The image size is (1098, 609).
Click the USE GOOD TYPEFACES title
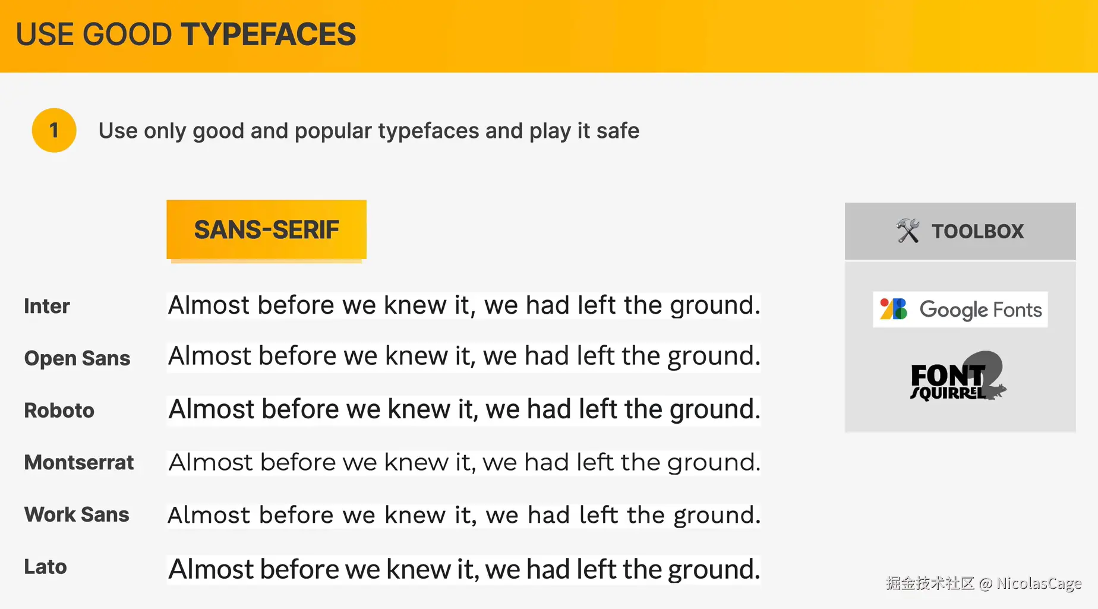[x=186, y=34]
